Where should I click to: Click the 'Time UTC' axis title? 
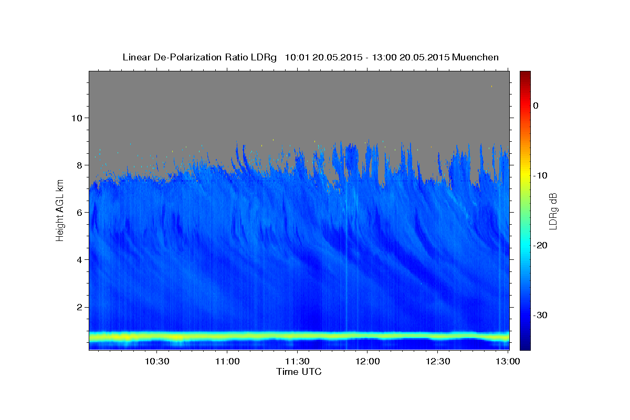click(x=299, y=372)
